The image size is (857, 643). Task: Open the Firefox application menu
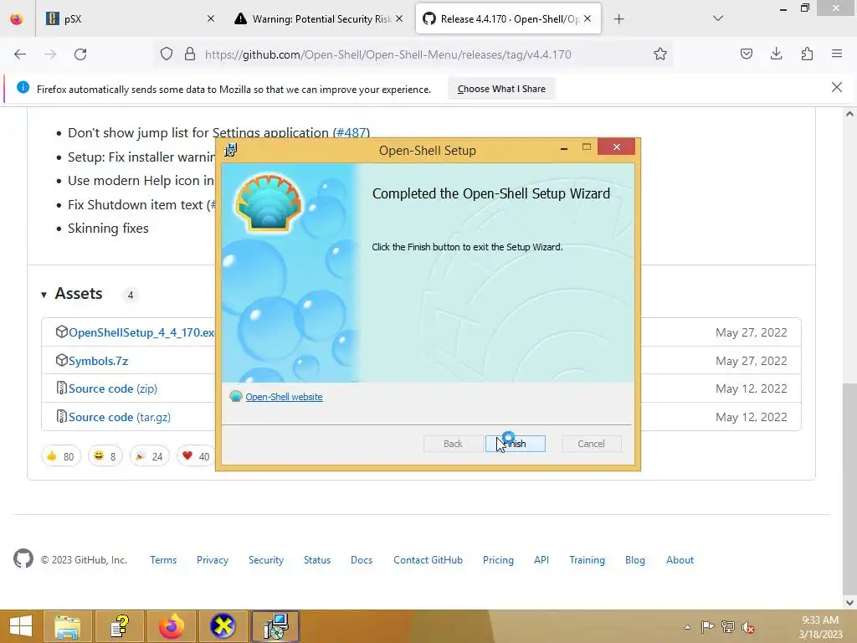pyautogui.click(x=837, y=54)
